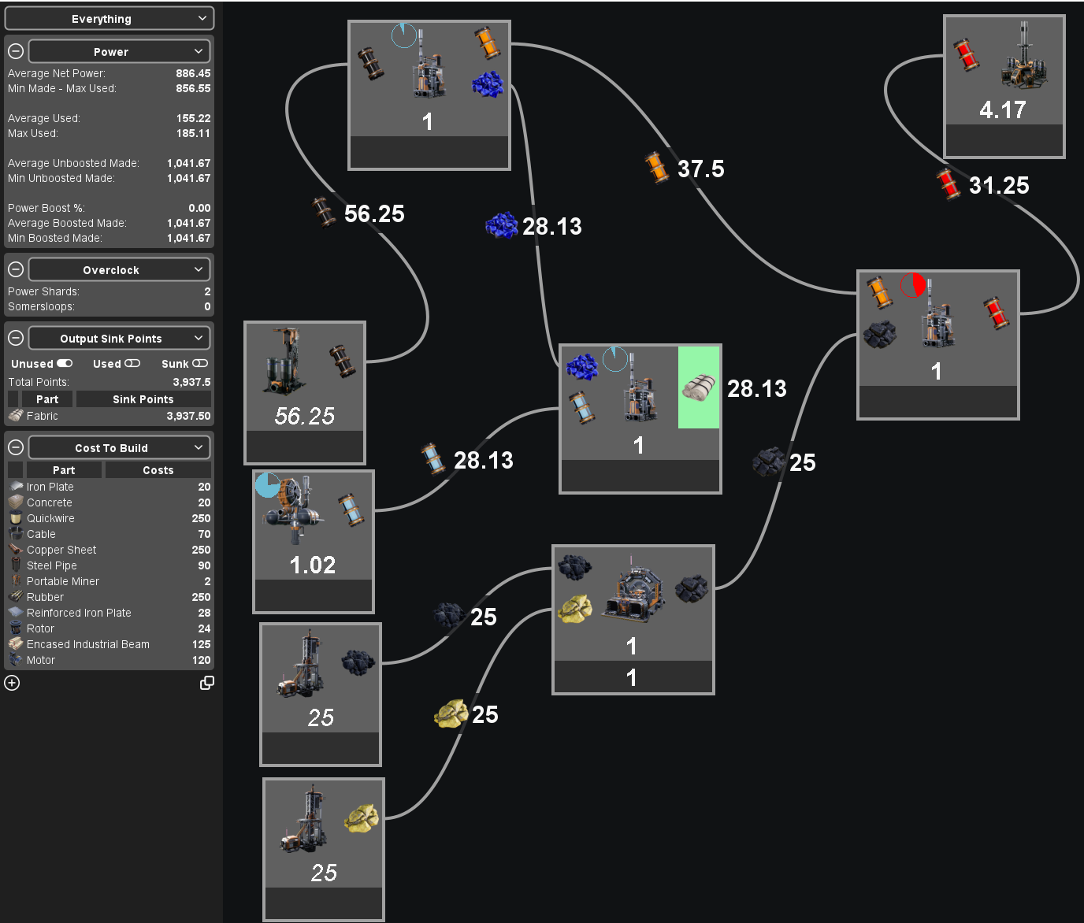The width and height of the screenshot is (1084, 923).
Task: Click the blue polymer resin icon in the top refinery node
Action: (x=488, y=84)
